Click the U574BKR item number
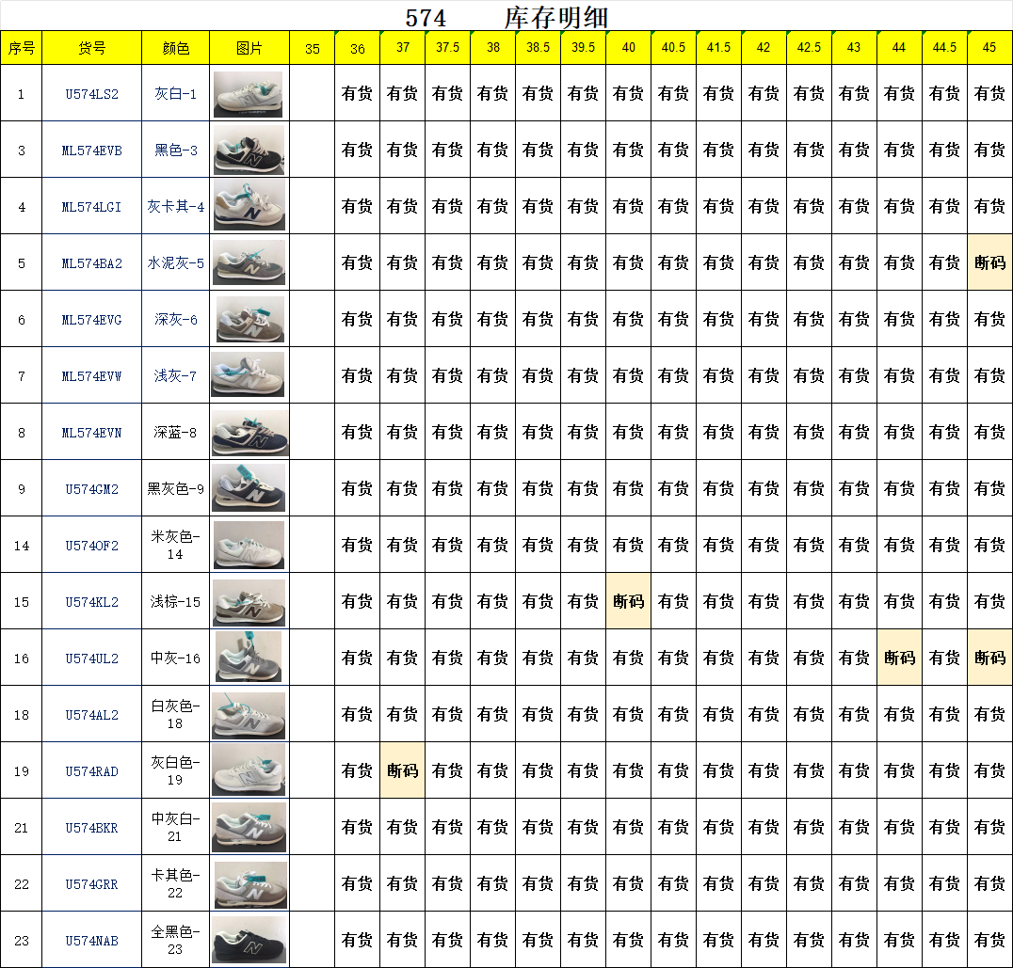 point(91,828)
